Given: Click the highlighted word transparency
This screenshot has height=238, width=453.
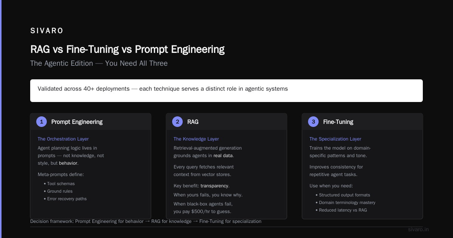Looking at the screenshot, I should [214, 186].
